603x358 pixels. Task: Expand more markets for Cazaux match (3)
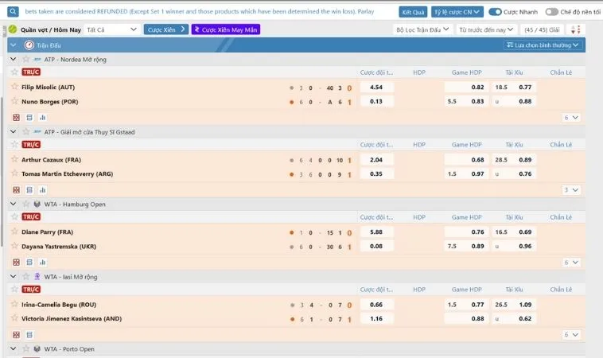[x=571, y=190]
